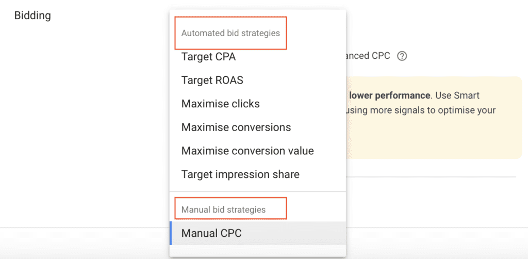Click the Manual bid strategies header

pyautogui.click(x=223, y=209)
